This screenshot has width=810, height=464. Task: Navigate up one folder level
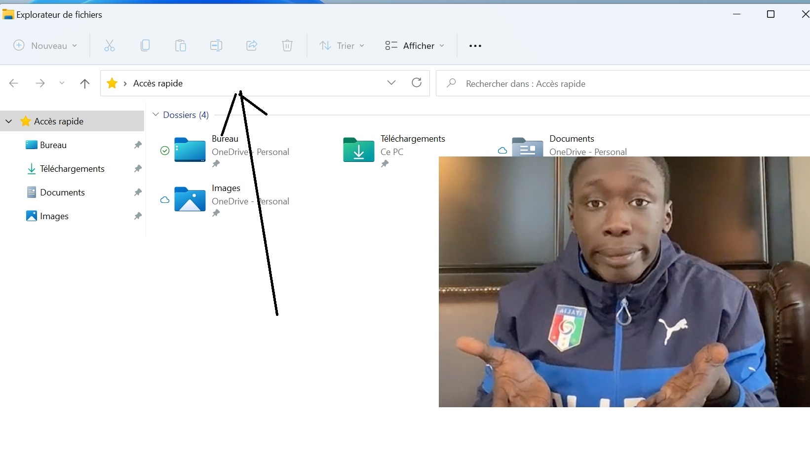point(84,83)
